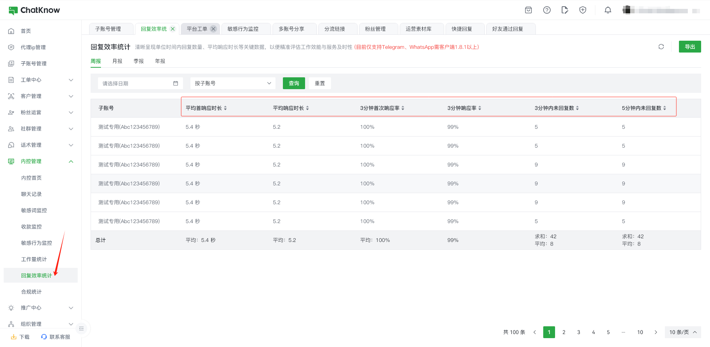Sort by 平均首响应时长 column
The width and height of the screenshot is (710, 347).
tap(225, 108)
